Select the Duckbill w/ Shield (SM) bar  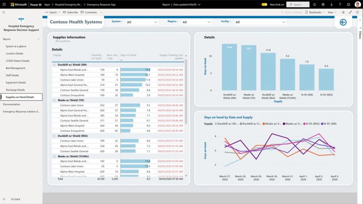point(229,67)
